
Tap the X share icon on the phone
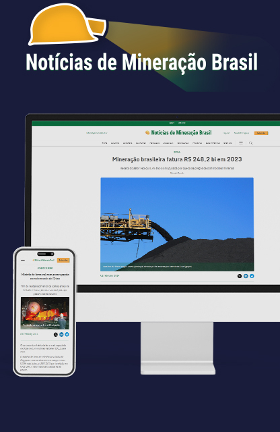[56, 335]
